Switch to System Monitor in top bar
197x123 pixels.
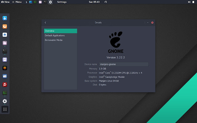pos(35,2)
